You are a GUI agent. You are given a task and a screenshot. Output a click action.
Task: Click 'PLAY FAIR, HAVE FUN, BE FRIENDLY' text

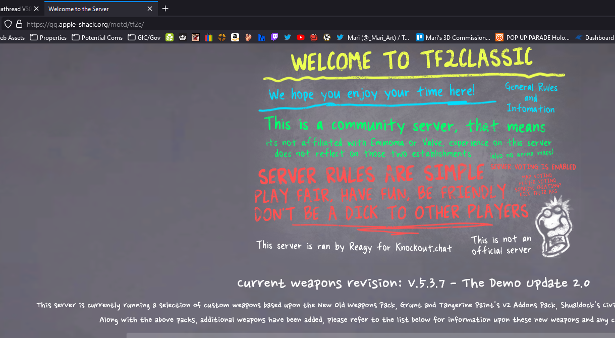click(380, 193)
